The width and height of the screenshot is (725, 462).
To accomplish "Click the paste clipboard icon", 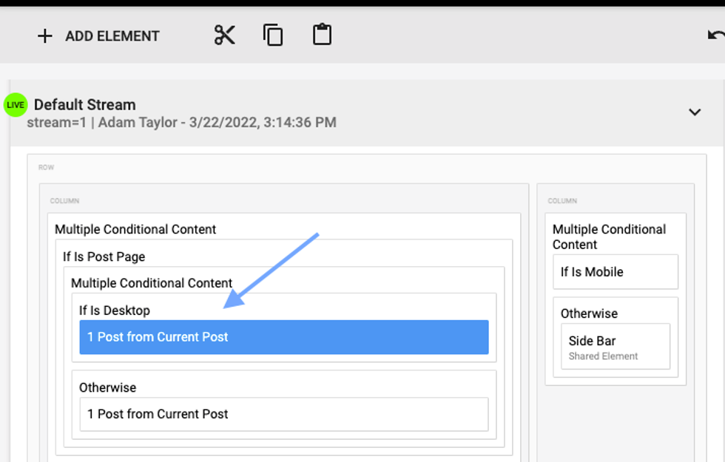I will (322, 35).
